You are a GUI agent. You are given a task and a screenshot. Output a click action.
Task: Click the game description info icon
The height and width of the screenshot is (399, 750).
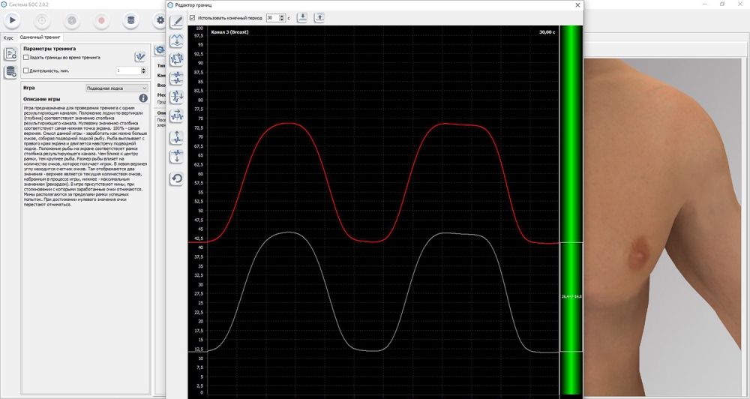143,98
